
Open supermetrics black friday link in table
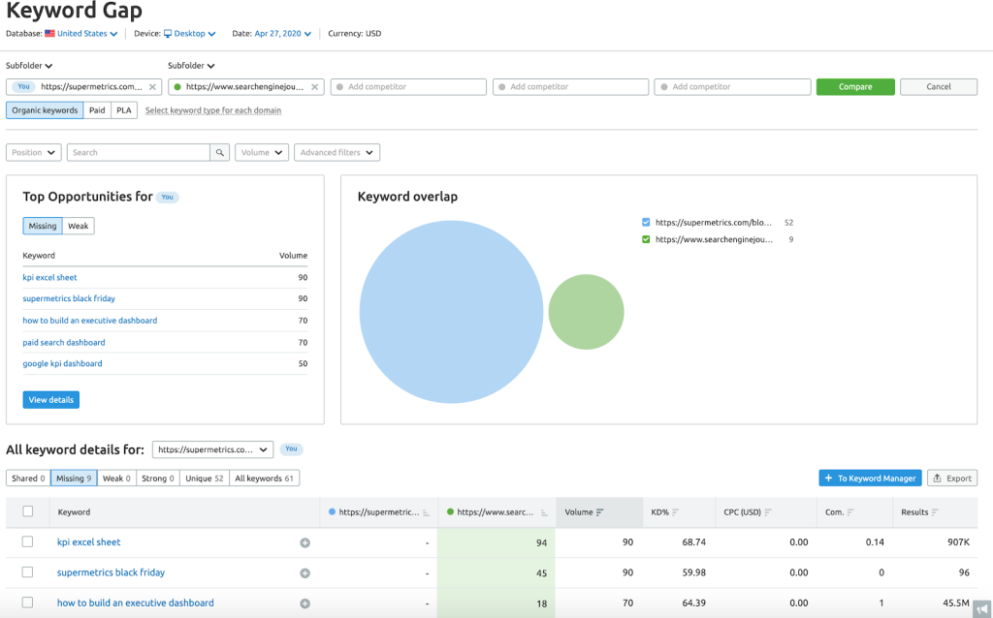point(111,572)
